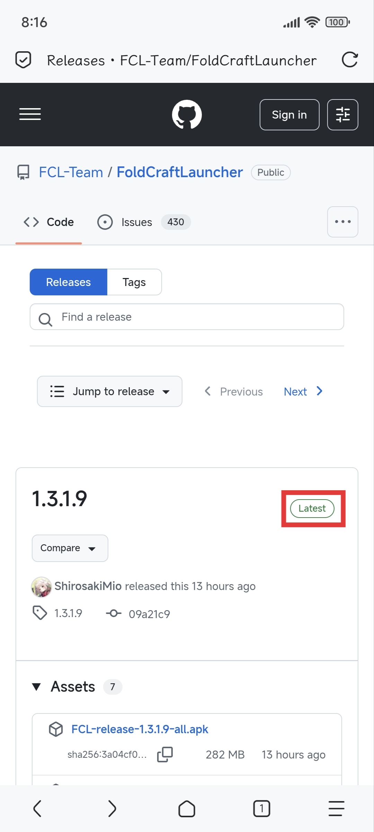Open the Jump to release dropdown
The image size is (374, 832).
[110, 391]
